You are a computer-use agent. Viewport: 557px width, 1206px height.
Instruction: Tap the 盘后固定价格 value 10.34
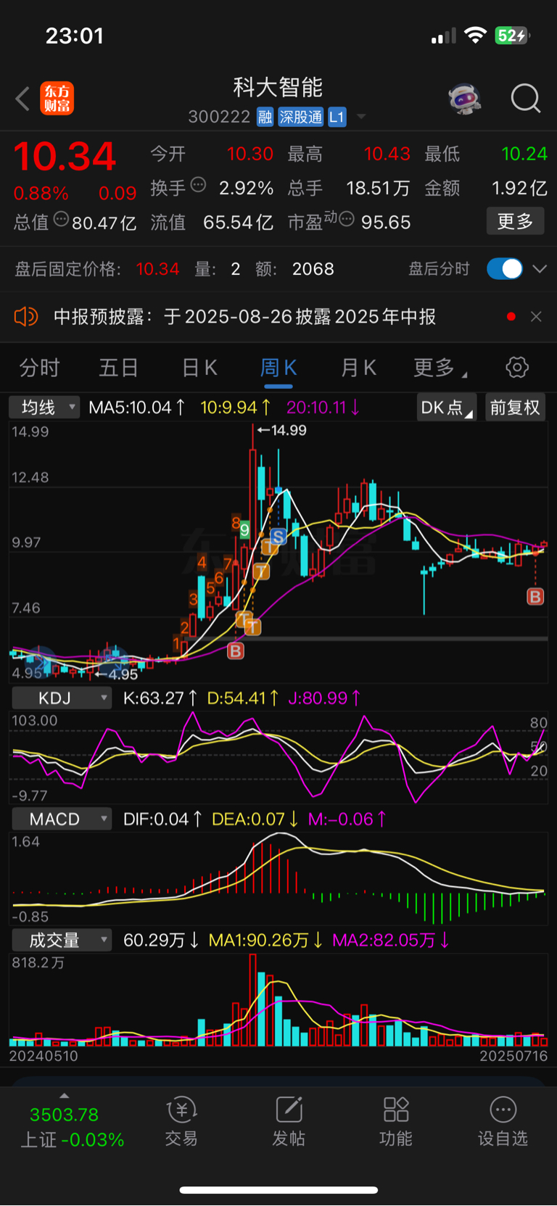coord(157,269)
